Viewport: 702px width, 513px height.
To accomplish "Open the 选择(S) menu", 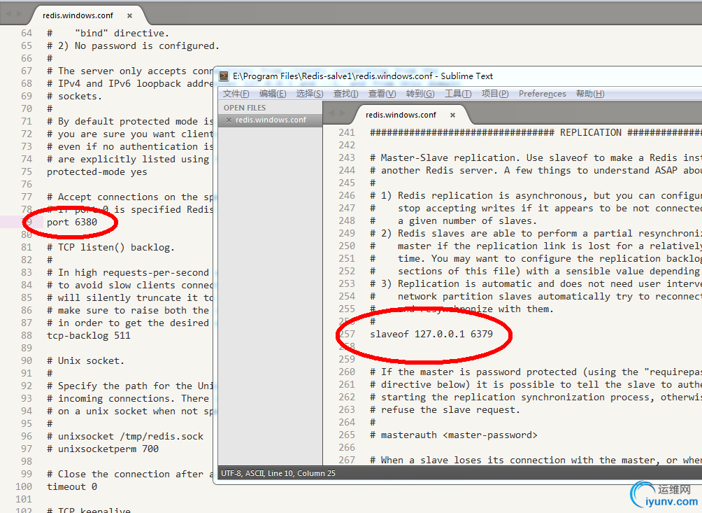I will [x=309, y=94].
